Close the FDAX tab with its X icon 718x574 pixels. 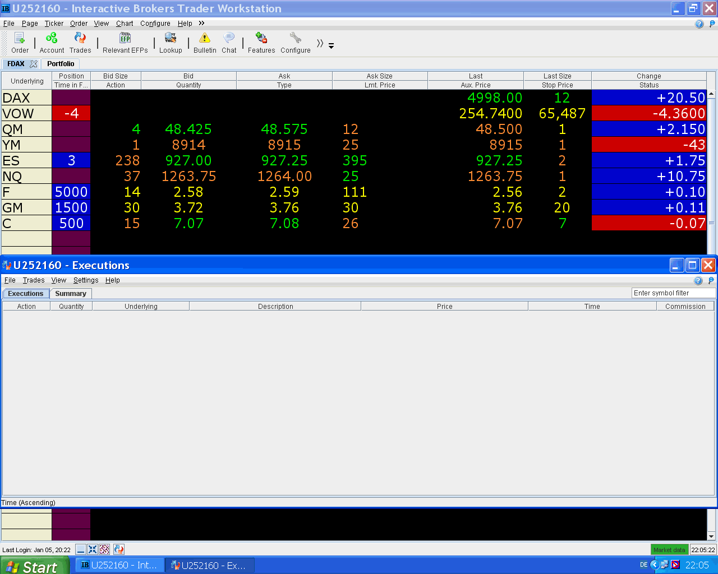tap(34, 64)
